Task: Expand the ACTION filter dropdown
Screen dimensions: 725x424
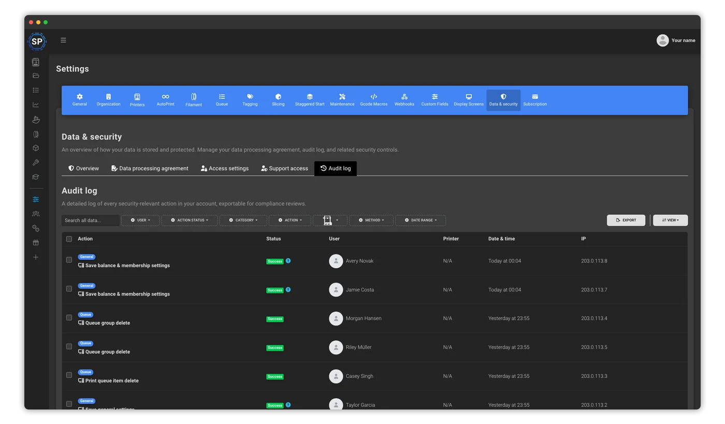Action: (290, 221)
